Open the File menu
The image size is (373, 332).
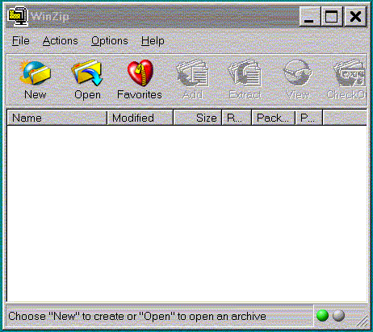click(x=21, y=41)
